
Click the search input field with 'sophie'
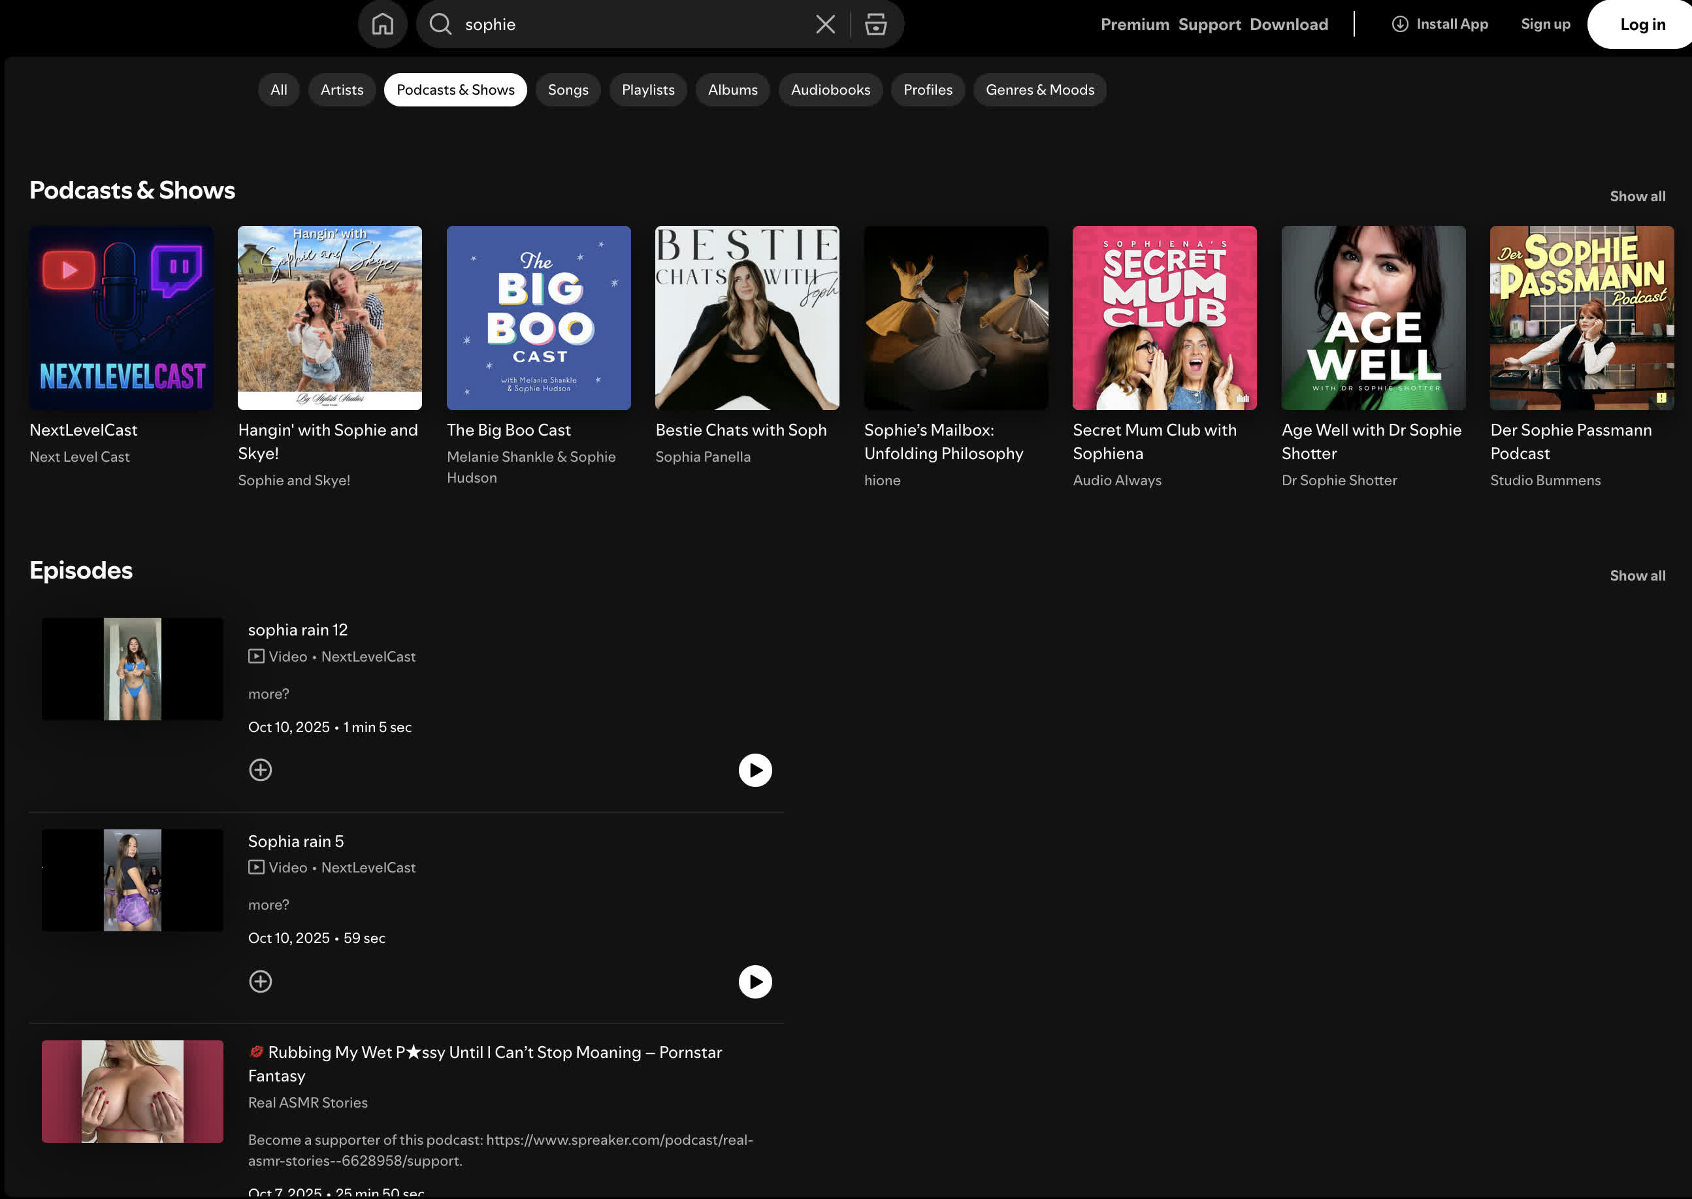[628, 24]
